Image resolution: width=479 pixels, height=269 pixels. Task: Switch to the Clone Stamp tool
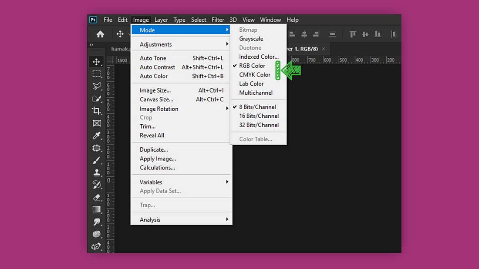click(x=97, y=173)
